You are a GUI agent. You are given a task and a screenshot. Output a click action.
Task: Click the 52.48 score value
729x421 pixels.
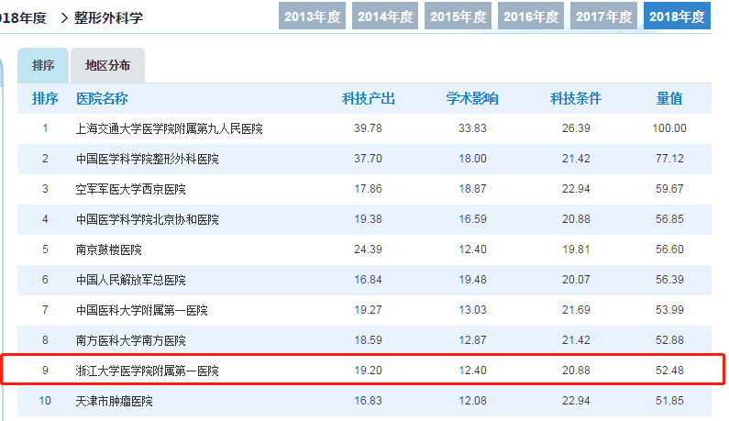[669, 371]
